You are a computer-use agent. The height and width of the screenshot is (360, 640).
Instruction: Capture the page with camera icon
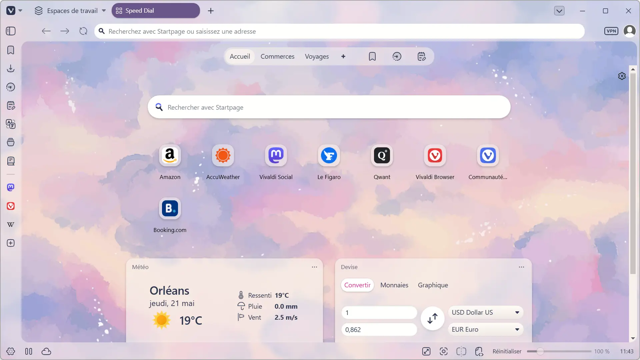click(x=444, y=351)
